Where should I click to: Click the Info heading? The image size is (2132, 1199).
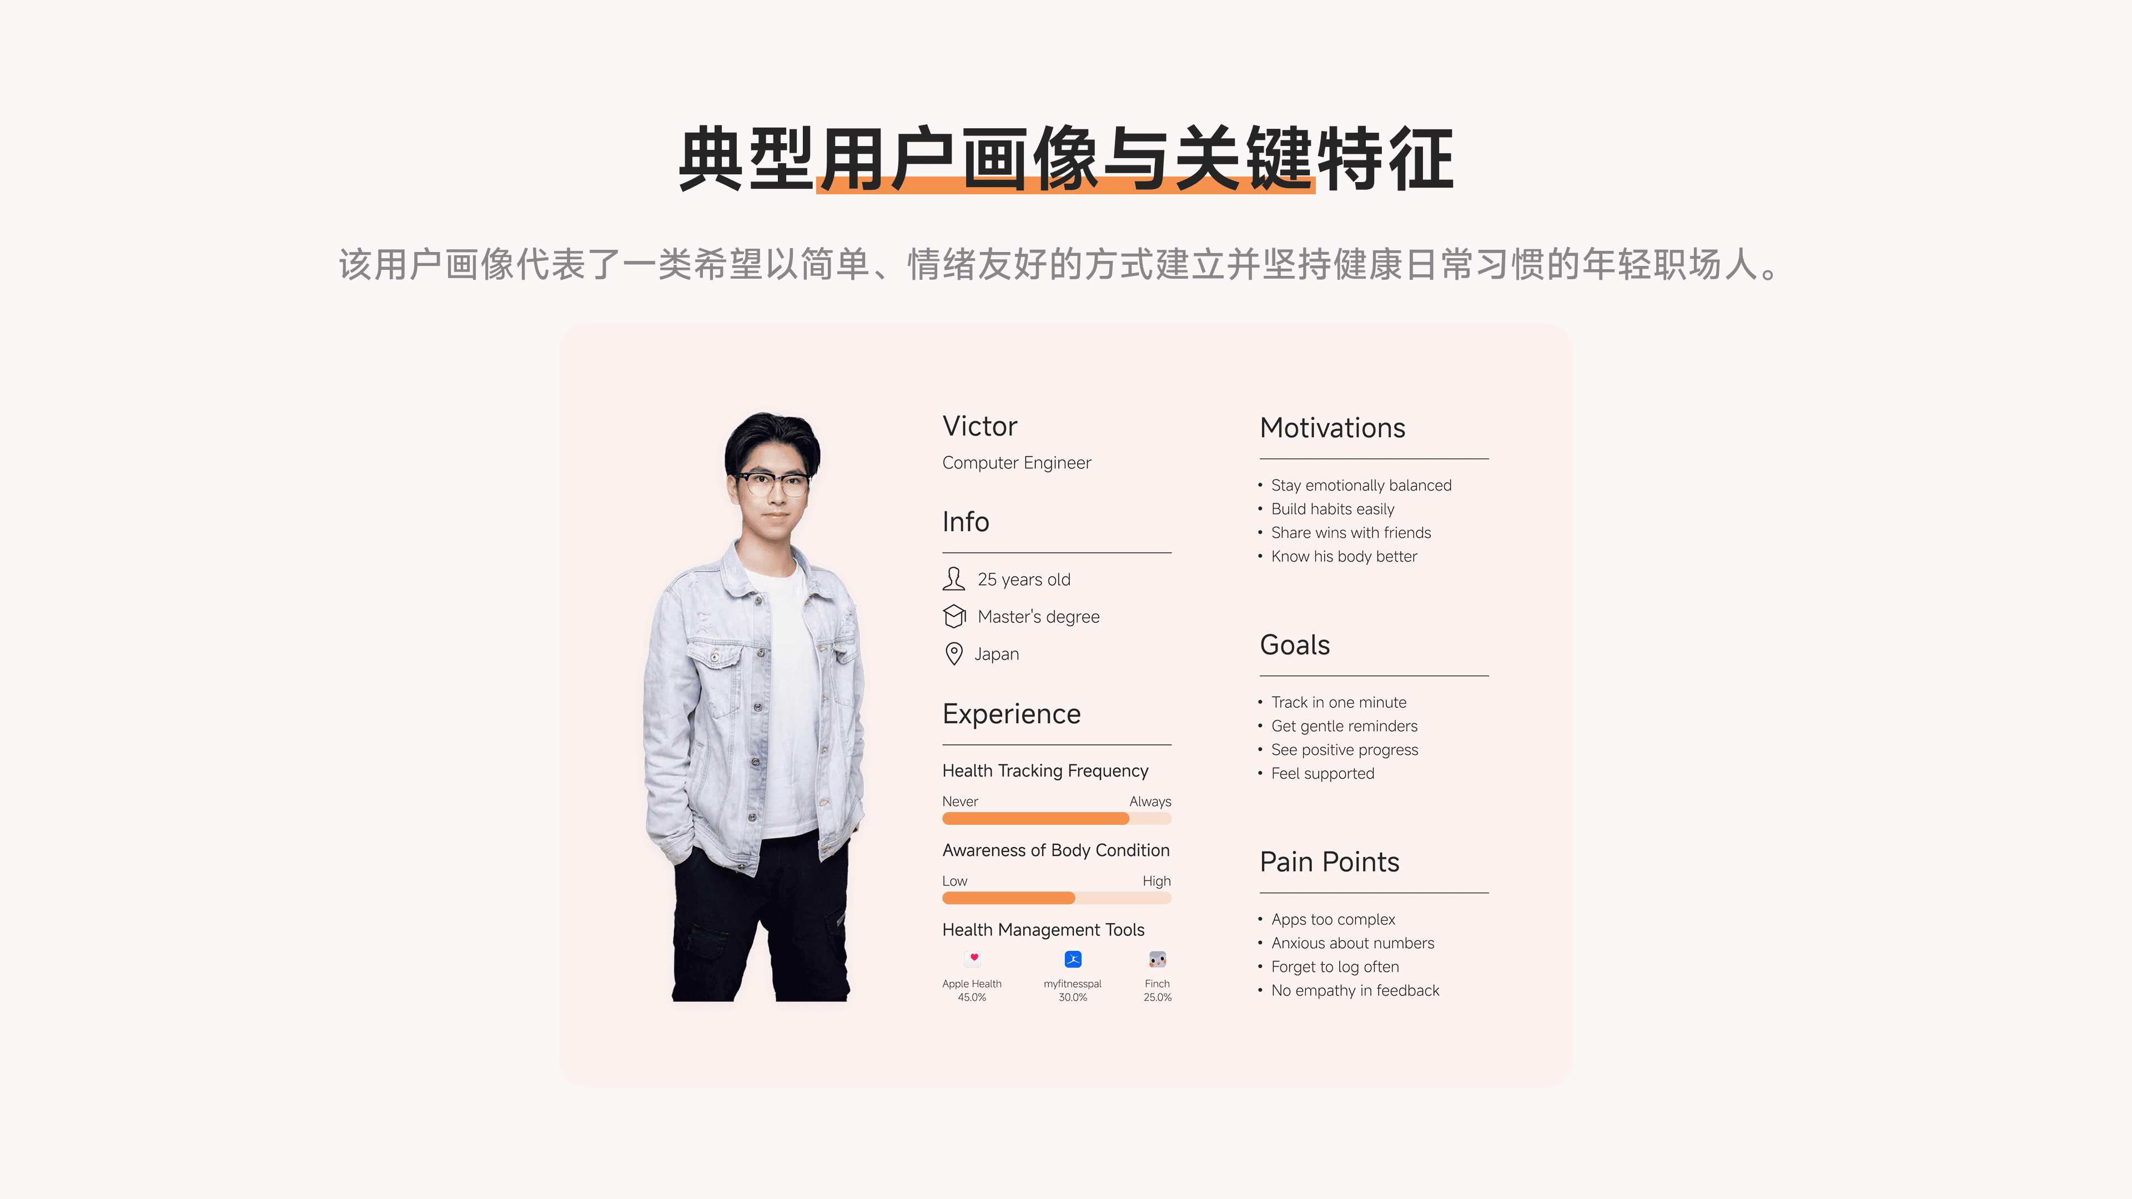966,521
